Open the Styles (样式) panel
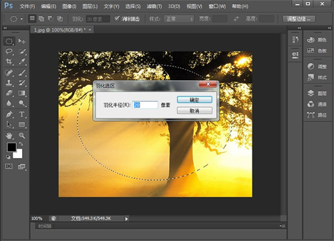 [317, 77]
